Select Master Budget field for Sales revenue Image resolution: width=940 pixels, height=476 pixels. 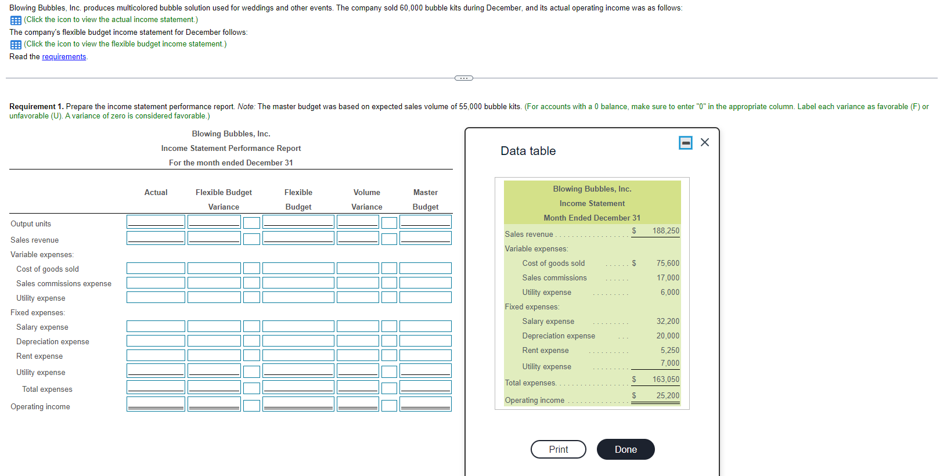[426, 238]
